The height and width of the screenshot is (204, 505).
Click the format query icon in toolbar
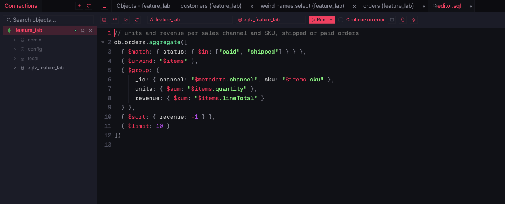[x=115, y=20]
